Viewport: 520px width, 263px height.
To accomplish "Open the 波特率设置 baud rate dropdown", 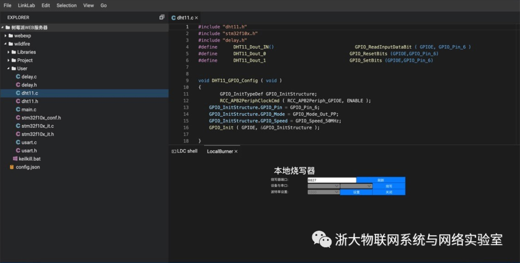I will (324, 192).
